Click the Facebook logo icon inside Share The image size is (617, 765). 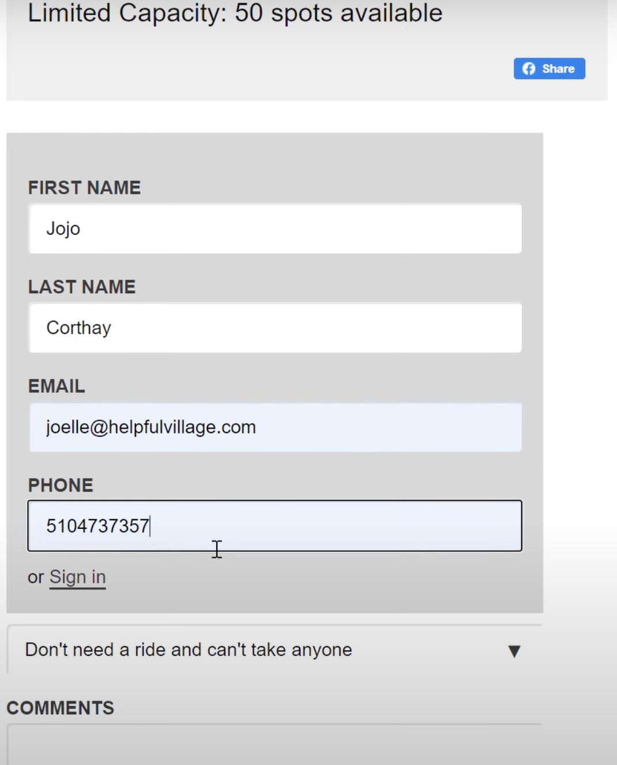[529, 69]
